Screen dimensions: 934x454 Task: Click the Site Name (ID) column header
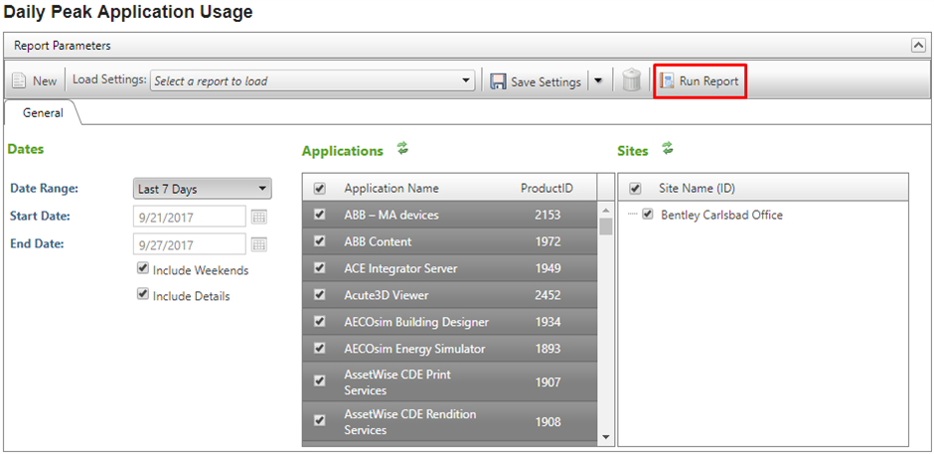(697, 189)
